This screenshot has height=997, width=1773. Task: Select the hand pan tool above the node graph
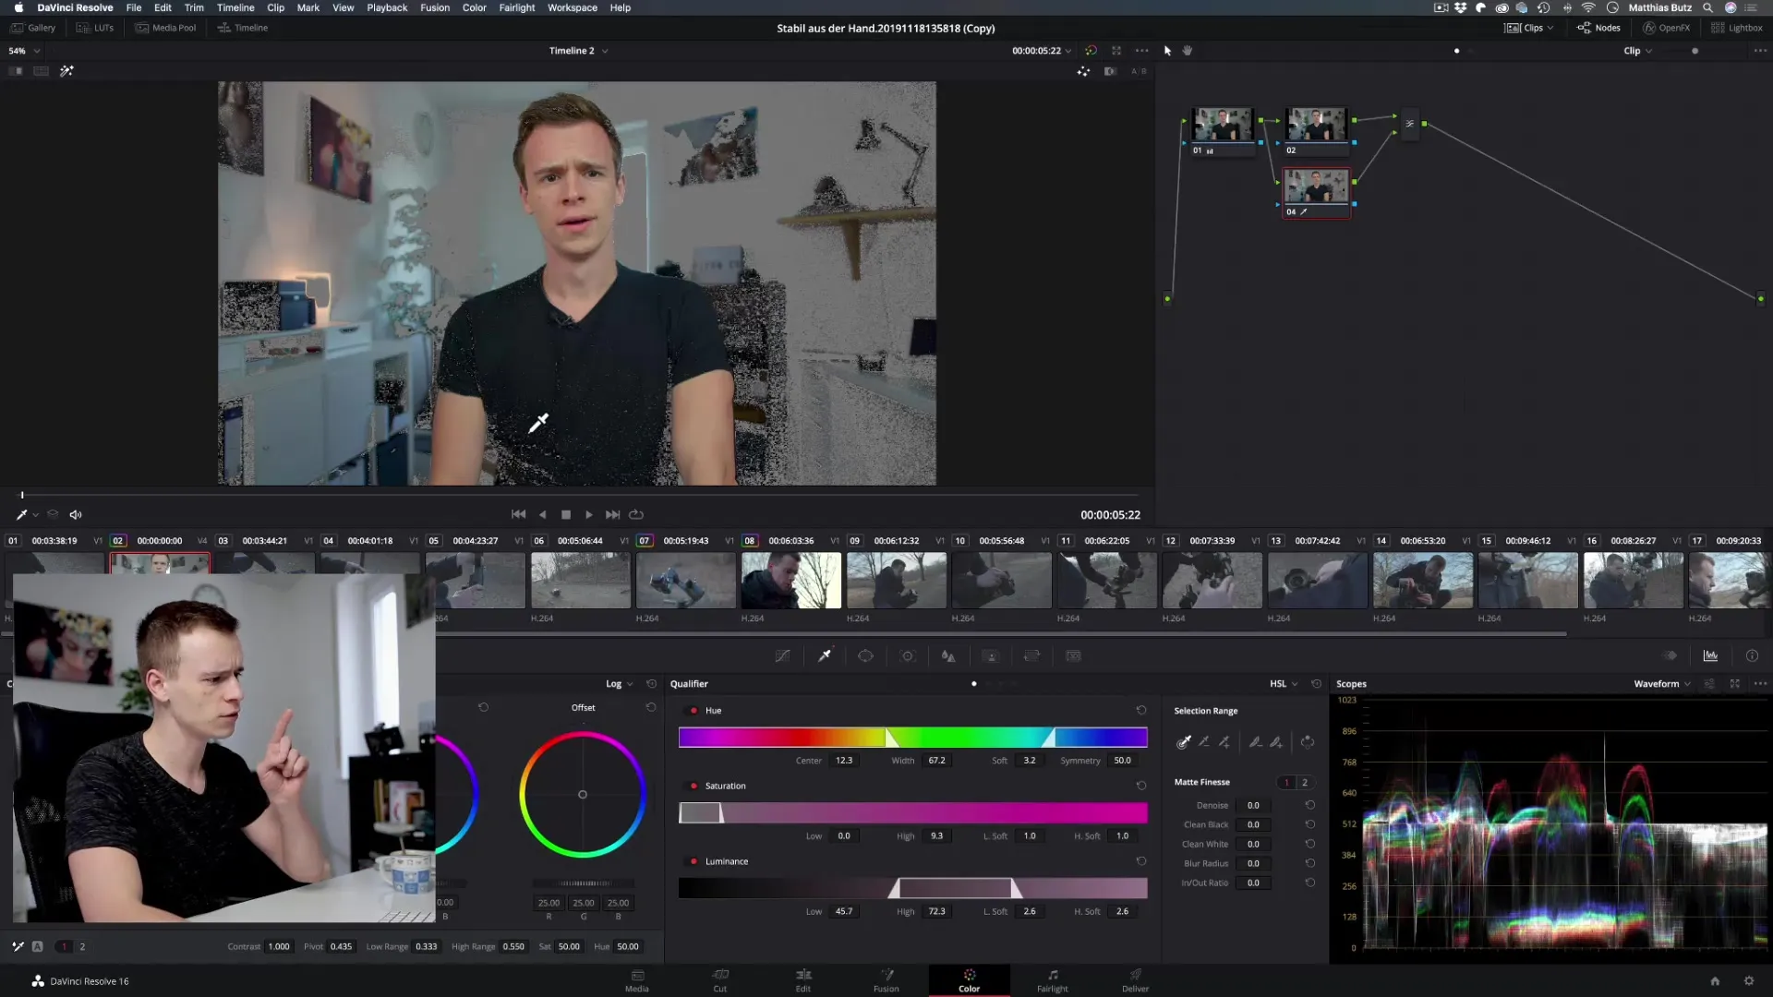1188,51
